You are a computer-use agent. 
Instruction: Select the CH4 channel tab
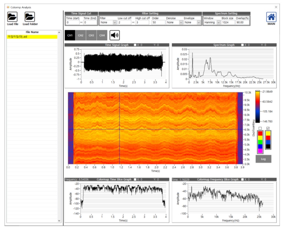(x=102, y=35)
